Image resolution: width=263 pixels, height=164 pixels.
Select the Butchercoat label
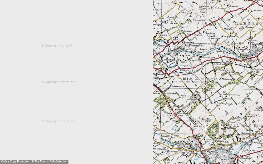coord(199,20)
